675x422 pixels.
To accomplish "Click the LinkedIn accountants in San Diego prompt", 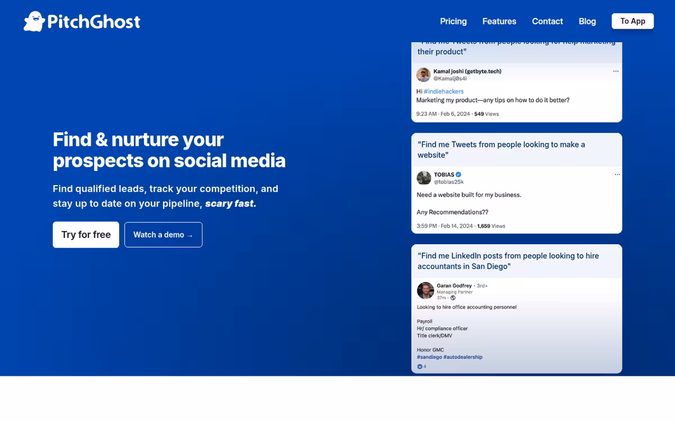I will click(508, 261).
